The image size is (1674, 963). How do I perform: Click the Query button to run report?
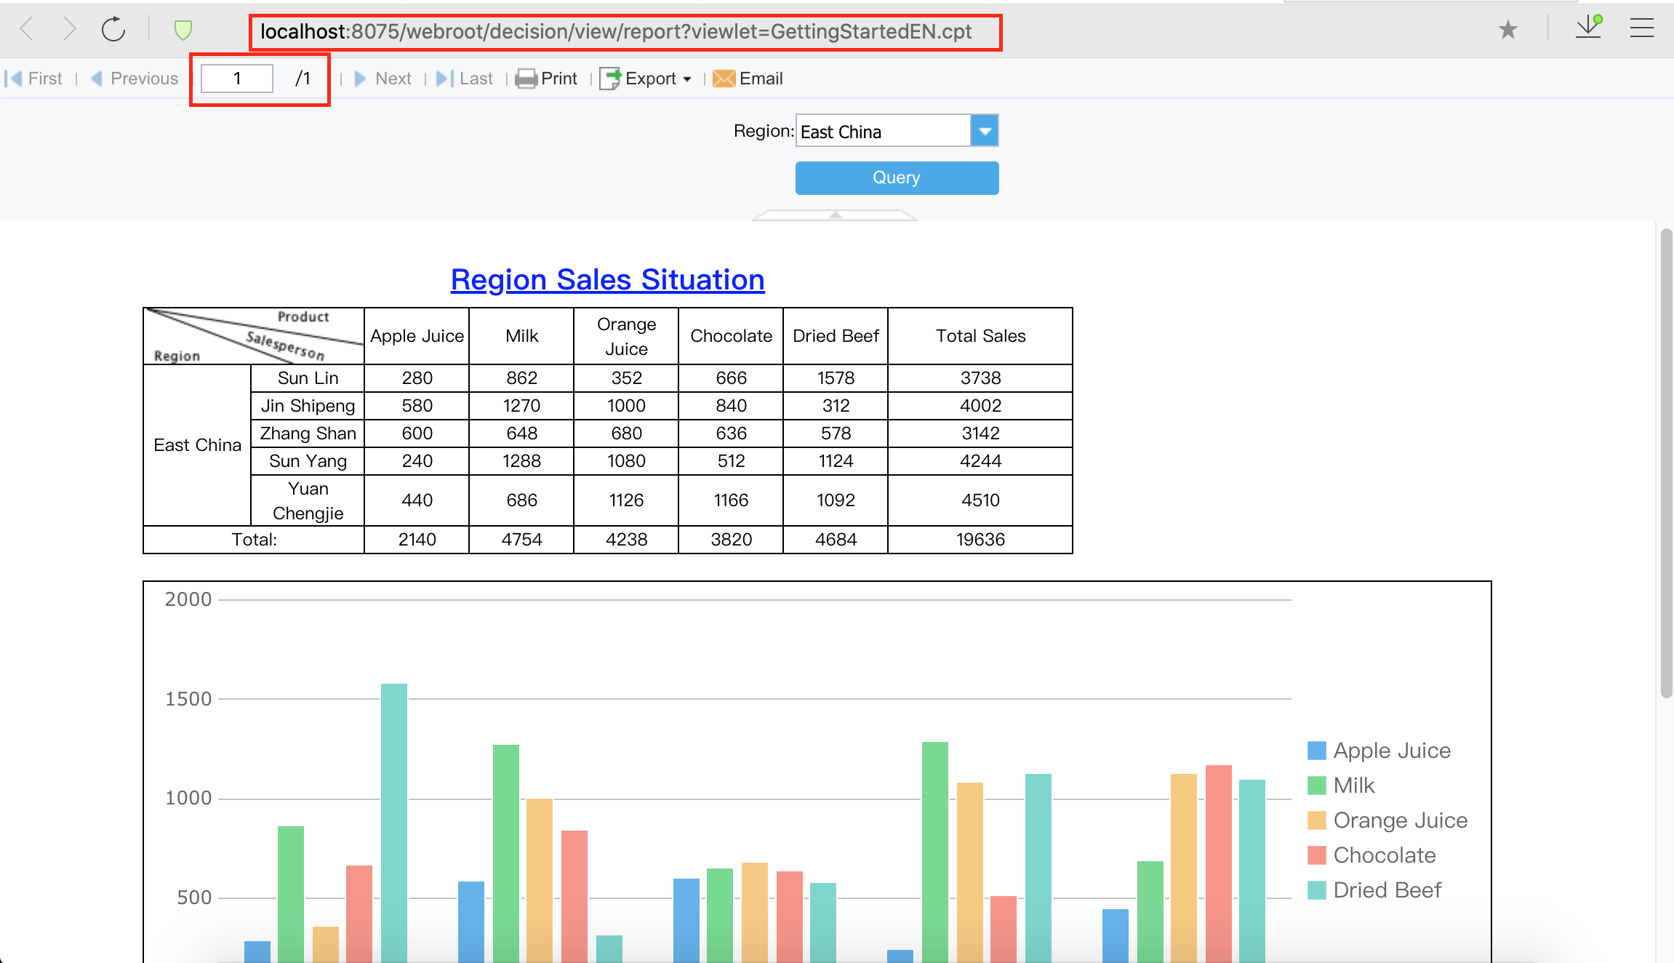click(x=896, y=177)
